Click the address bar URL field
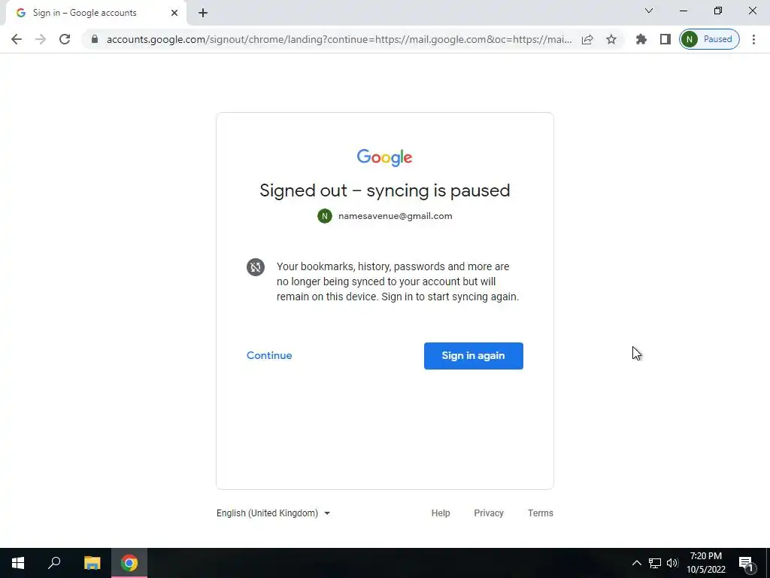Screen dimensions: 770x578 tap(339, 39)
